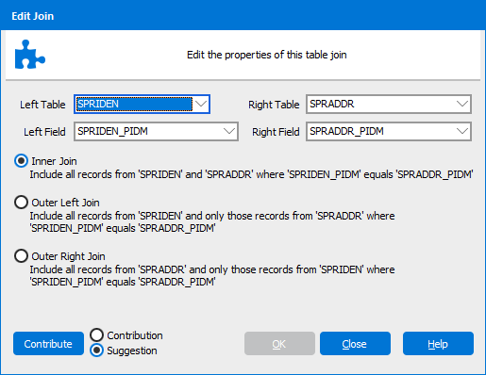The image size is (486, 375).
Task: Expand the Left Field dropdown arrow
Action: pyautogui.click(x=229, y=131)
